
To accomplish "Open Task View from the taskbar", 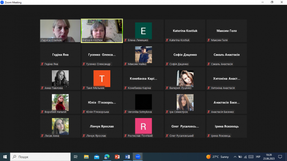I will click(x=76, y=157).
